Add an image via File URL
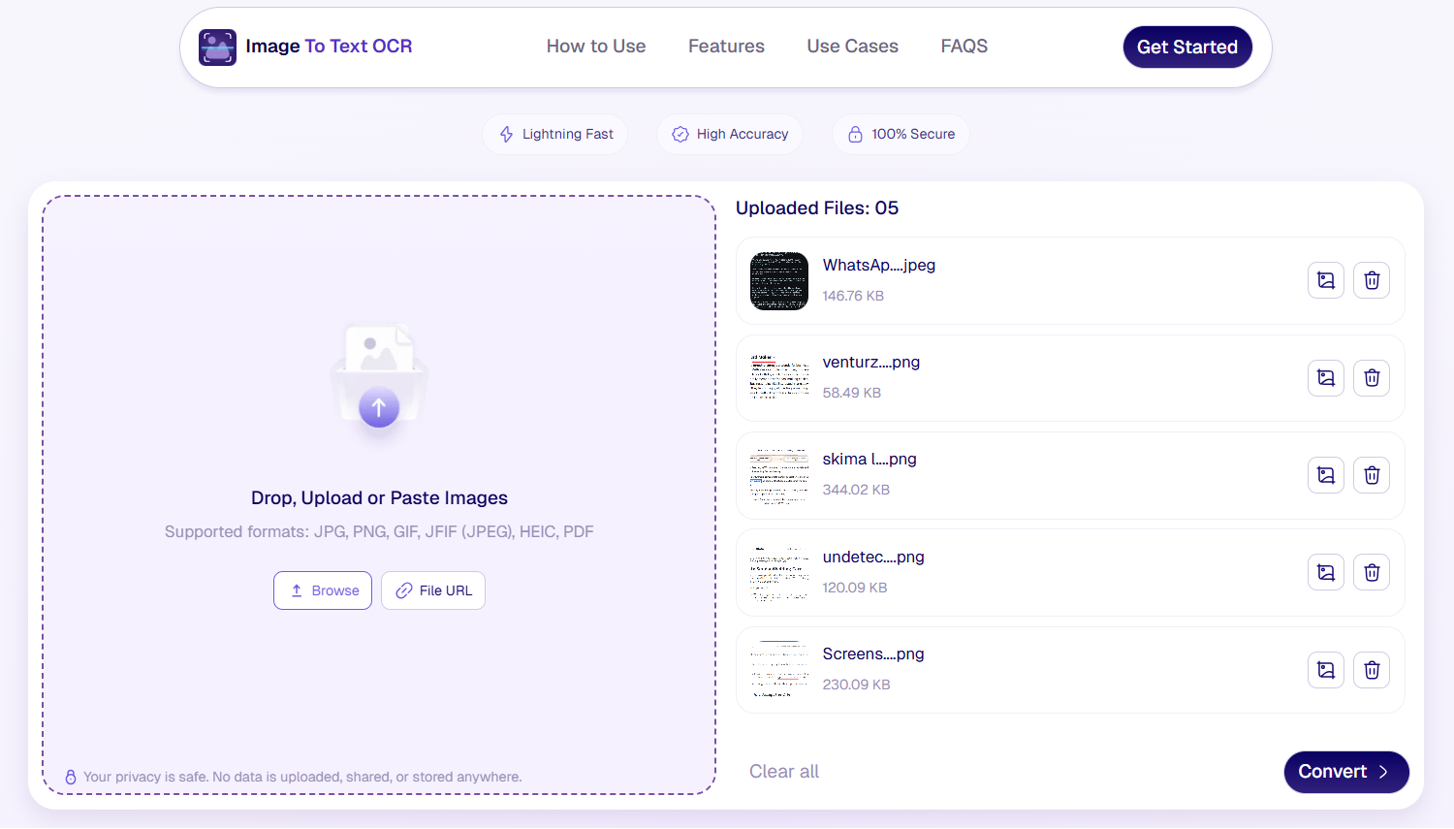The image size is (1454, 829). click(x=433, y=590)
